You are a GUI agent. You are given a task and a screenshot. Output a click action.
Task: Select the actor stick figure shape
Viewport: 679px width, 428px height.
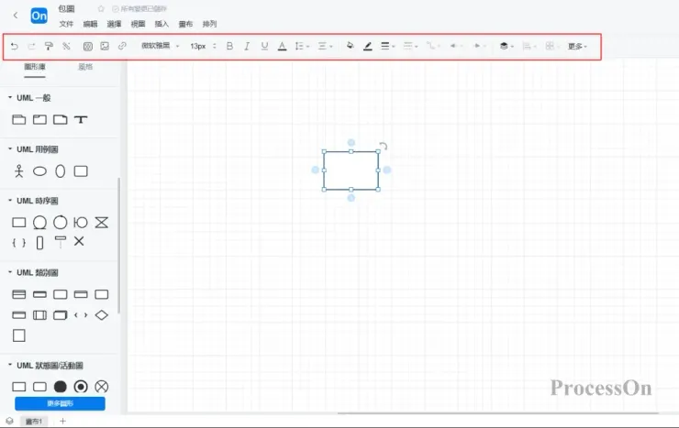[18, 171]
